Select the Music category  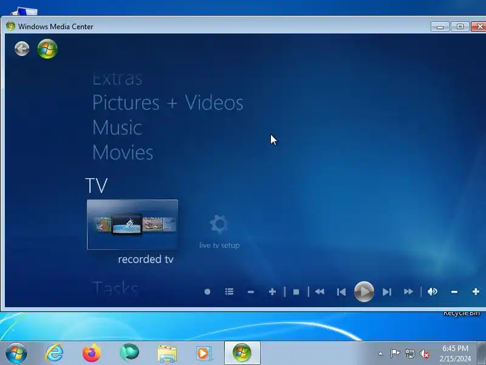(117, 128)
